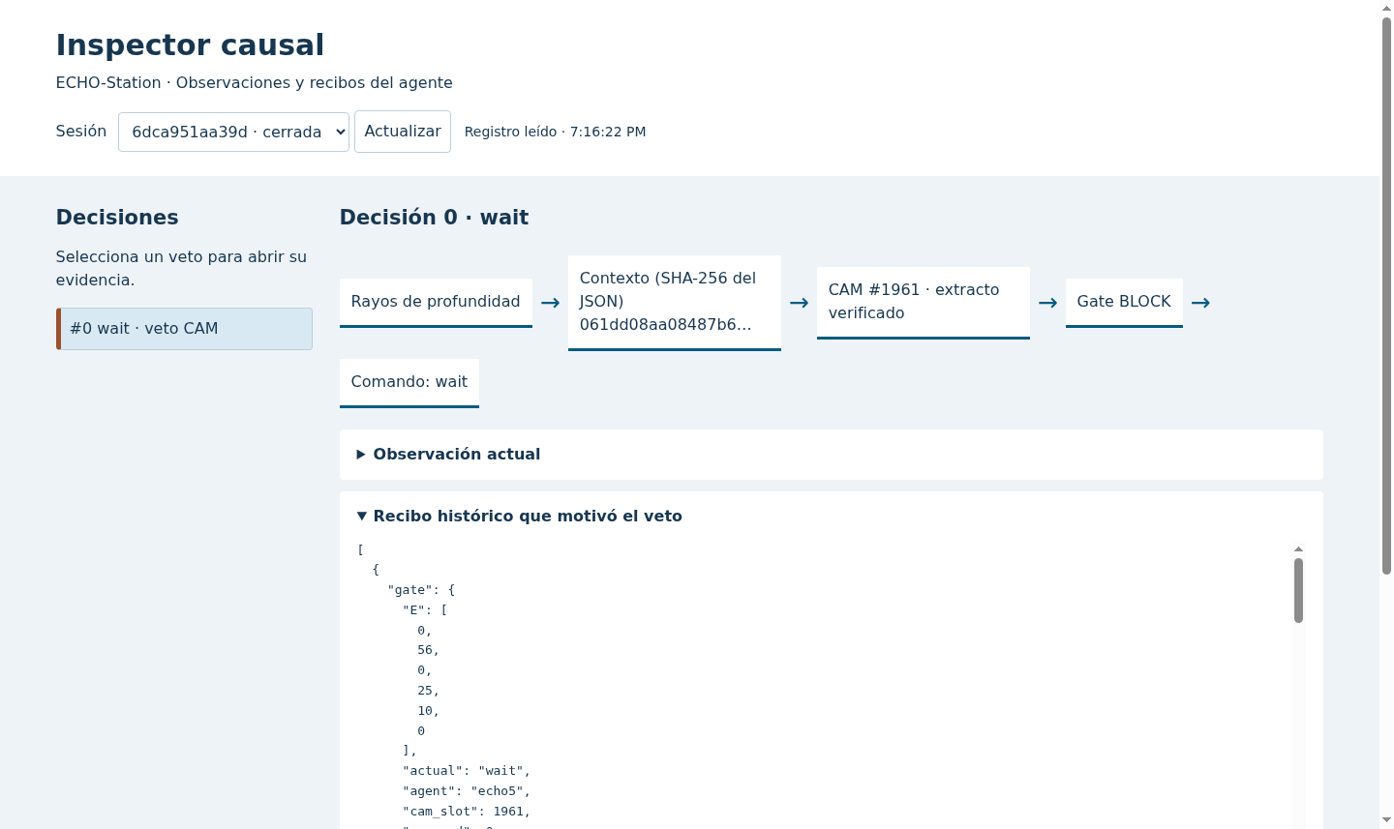The height and width of the screenshot is (829, 1394).
Task: Click the 'Comando: wait' step box
Action: [x=409, y=383]
